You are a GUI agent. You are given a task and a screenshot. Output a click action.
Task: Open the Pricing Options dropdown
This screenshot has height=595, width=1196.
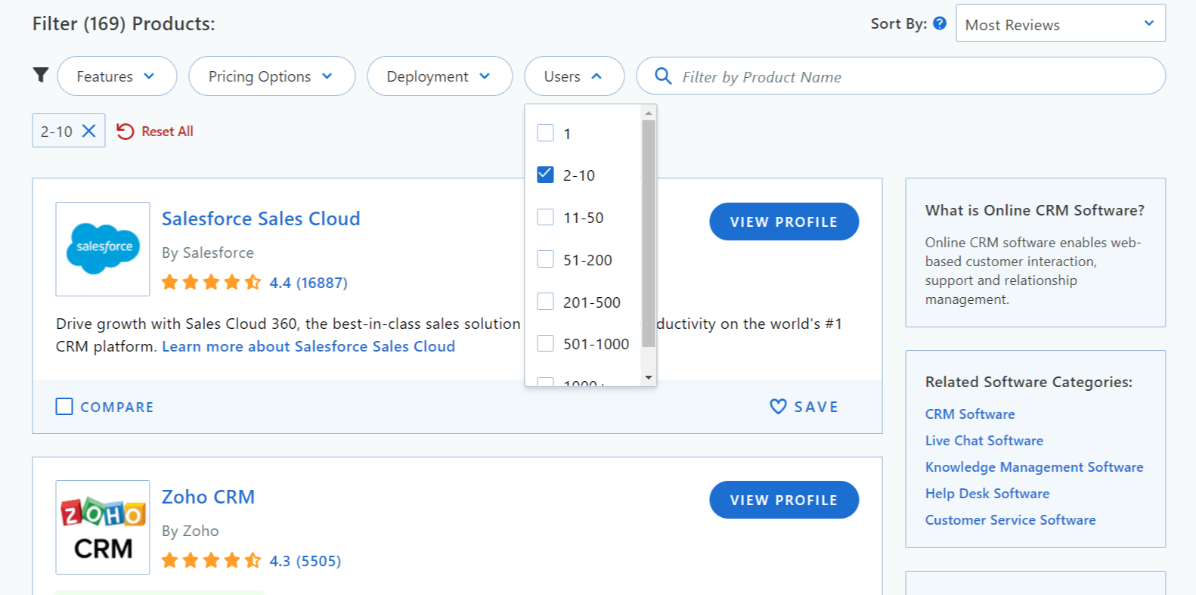(271, 76)
